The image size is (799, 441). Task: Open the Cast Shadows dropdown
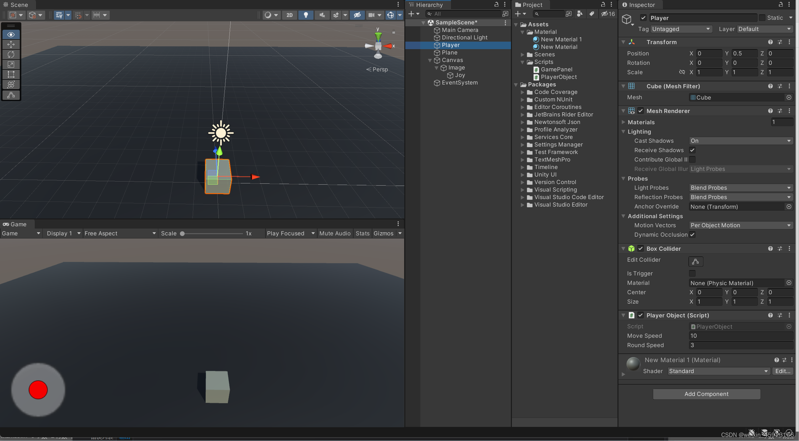pos(741,141)
